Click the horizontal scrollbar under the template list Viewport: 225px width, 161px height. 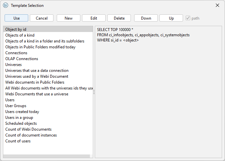point(47,156)
